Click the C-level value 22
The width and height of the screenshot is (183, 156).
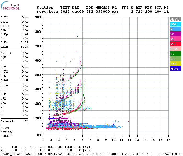click(x=26, y=121)
